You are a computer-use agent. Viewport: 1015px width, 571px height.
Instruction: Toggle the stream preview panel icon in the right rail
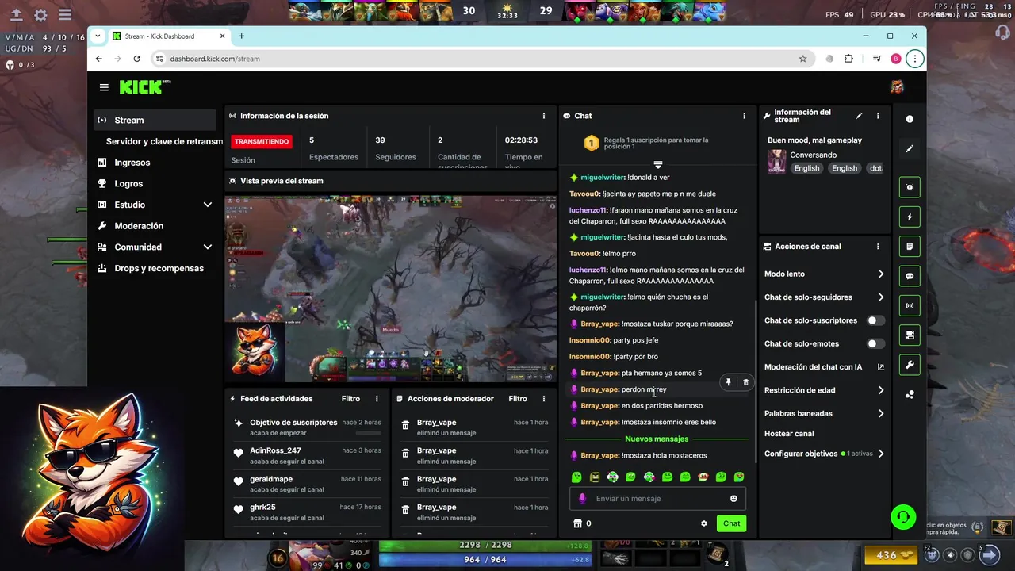(910, 187)
